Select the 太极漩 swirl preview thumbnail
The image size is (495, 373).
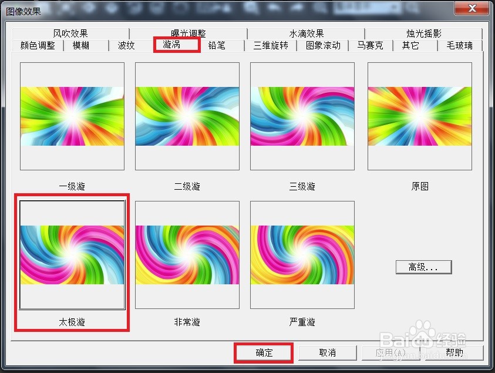pos(72,255)
